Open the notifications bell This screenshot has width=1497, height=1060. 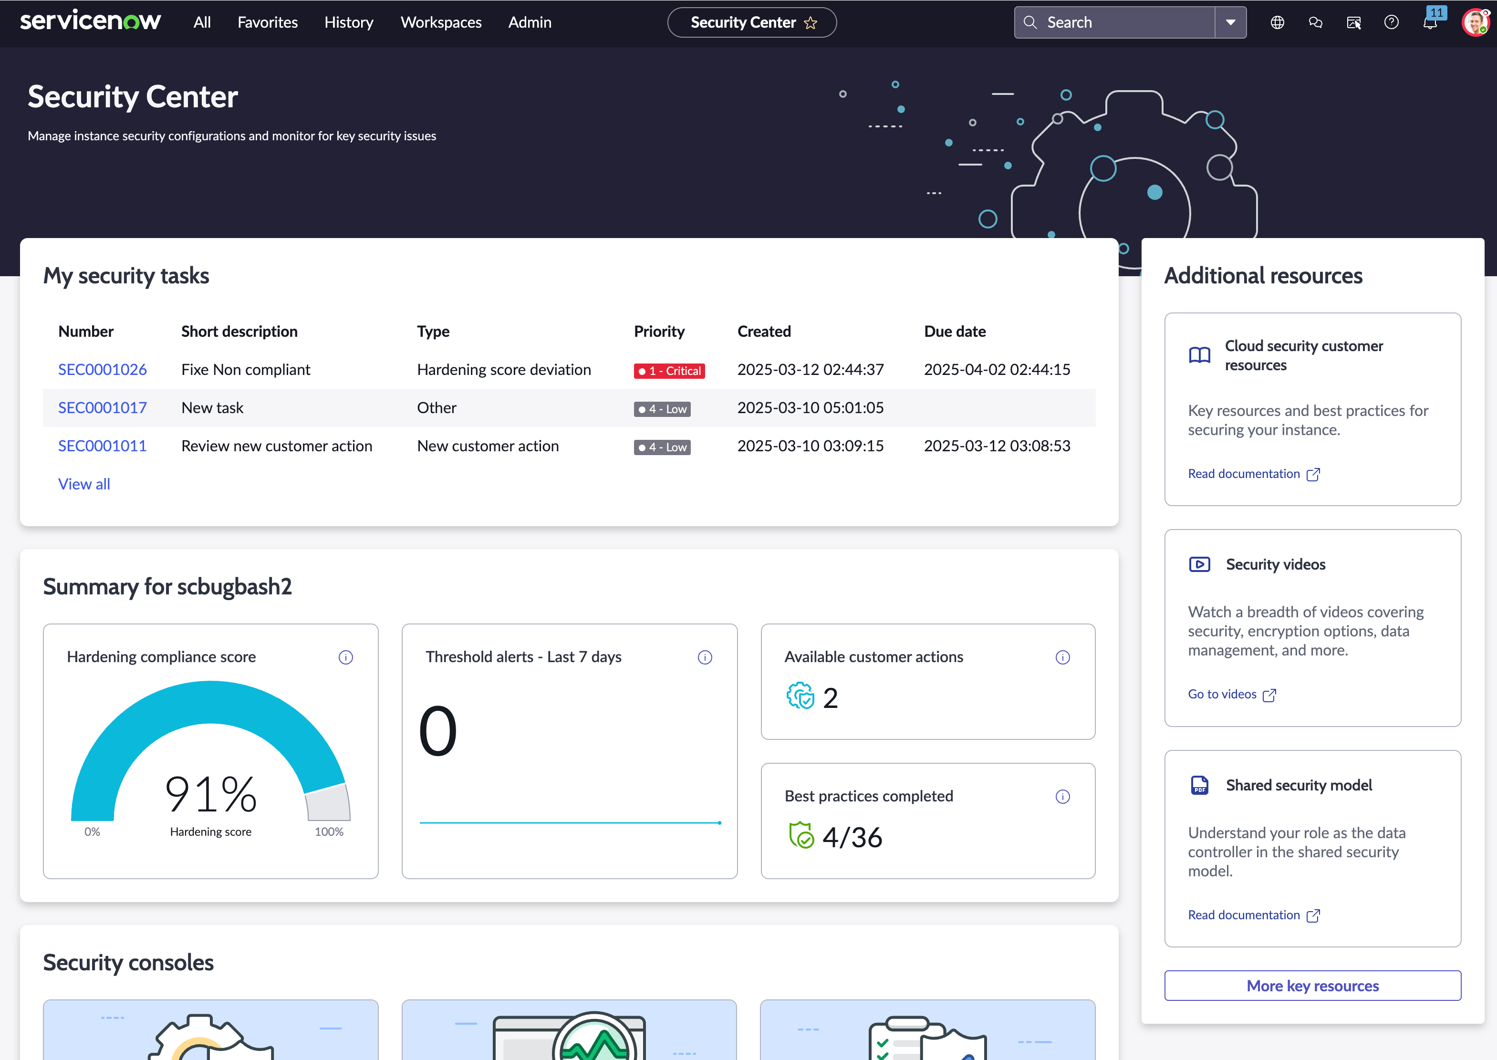[1430, 22]
